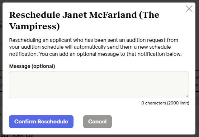Click the "Message (optional)" field label
The image size is (199, 137).
[32, 66]
